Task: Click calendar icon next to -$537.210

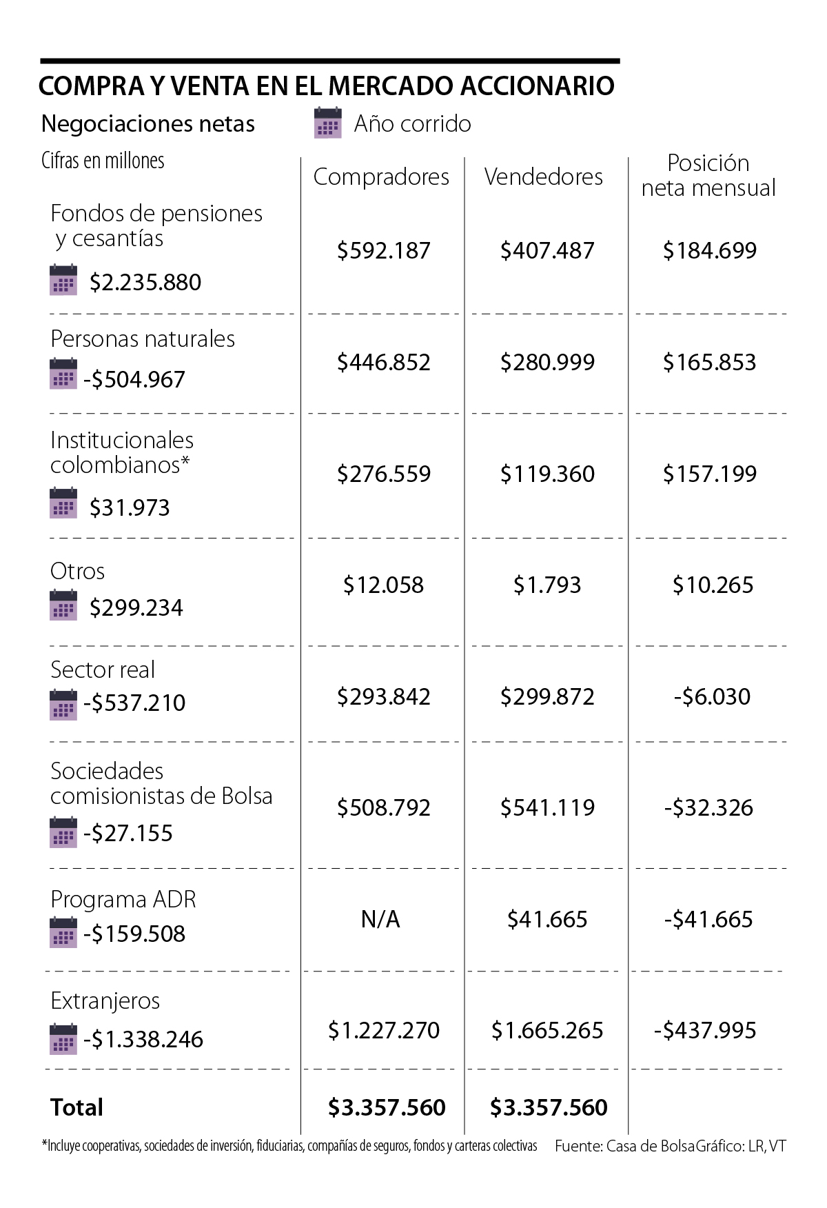Action: 63,705
